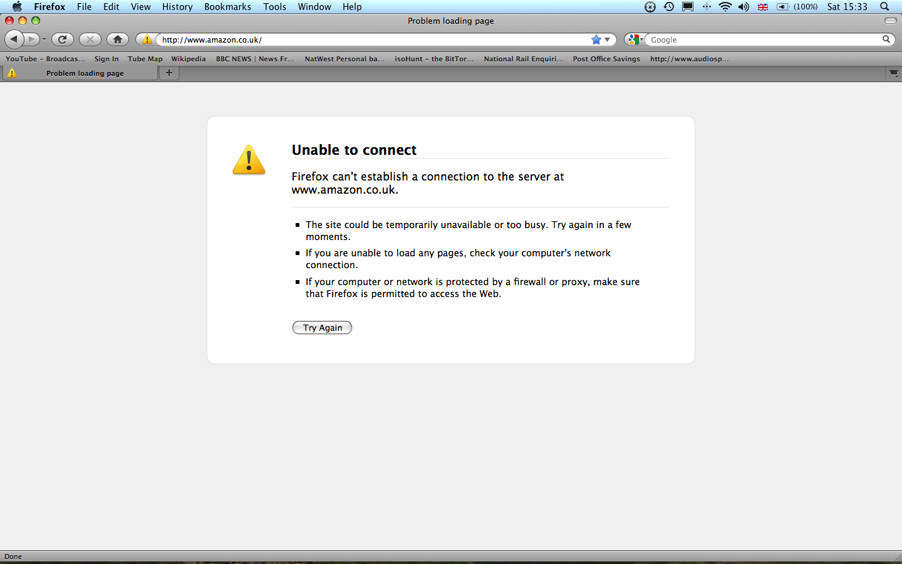Image resolution: width=902 pixels, height=564 pixels.
Task: Click the Sat 15:33 clock in menu bar
Action: [x=847, y=7]
